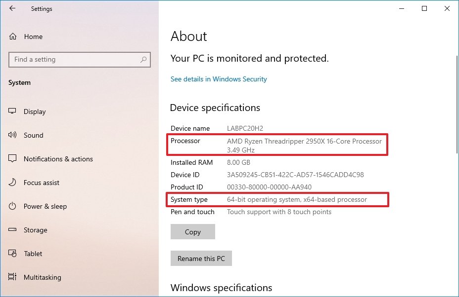Minimize the Settings window
The image size is (459, 297).
(x=401, y=8)
